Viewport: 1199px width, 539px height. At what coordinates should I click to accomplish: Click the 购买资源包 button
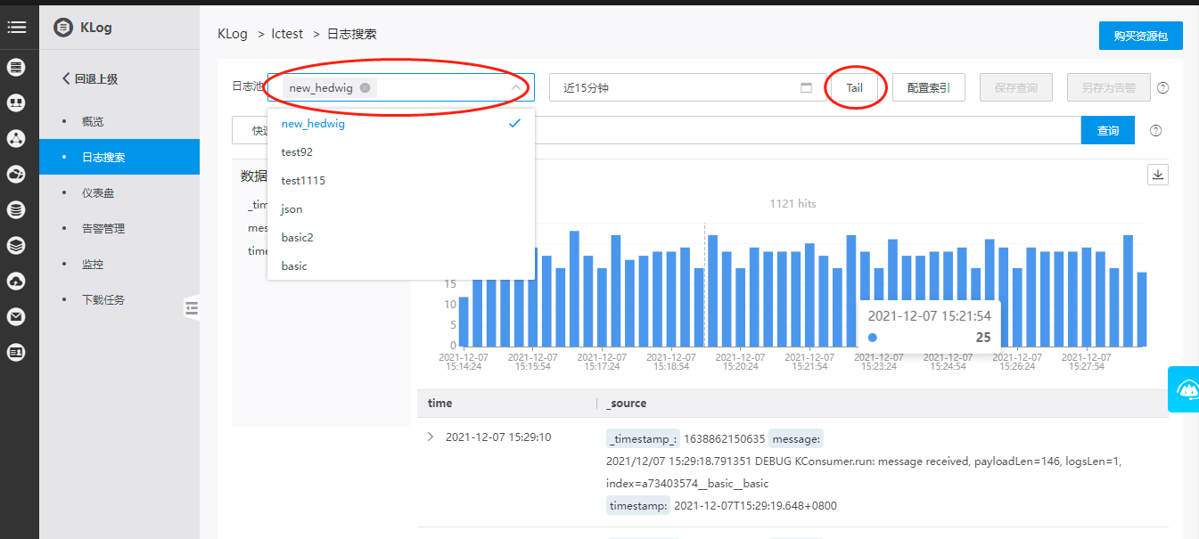point(1140,36)
